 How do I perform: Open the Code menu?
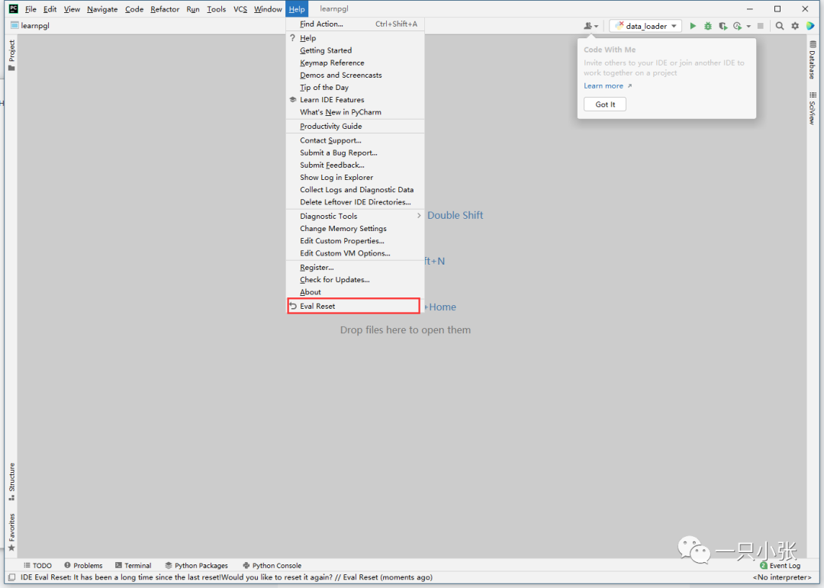[x=134, y=9]
